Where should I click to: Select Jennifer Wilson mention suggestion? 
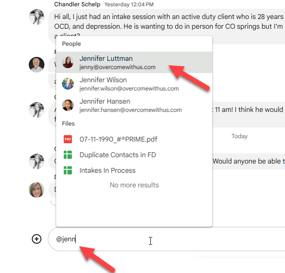pyautogui.click(x=134, y=84)
